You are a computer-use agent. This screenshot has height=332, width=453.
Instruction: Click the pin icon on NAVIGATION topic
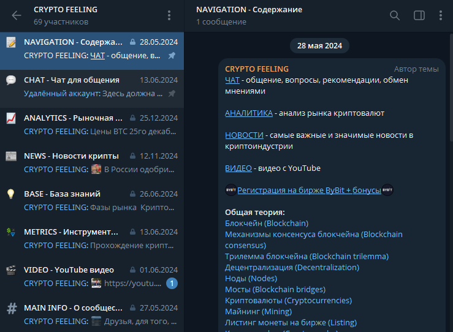click(172, 55)
